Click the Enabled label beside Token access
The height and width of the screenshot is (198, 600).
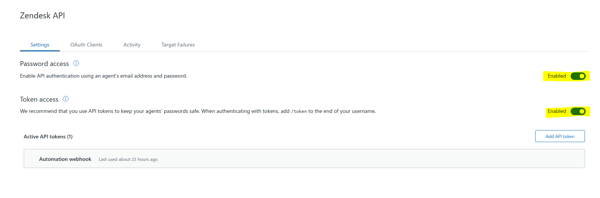pyautogui.click(x=557, y=111)
